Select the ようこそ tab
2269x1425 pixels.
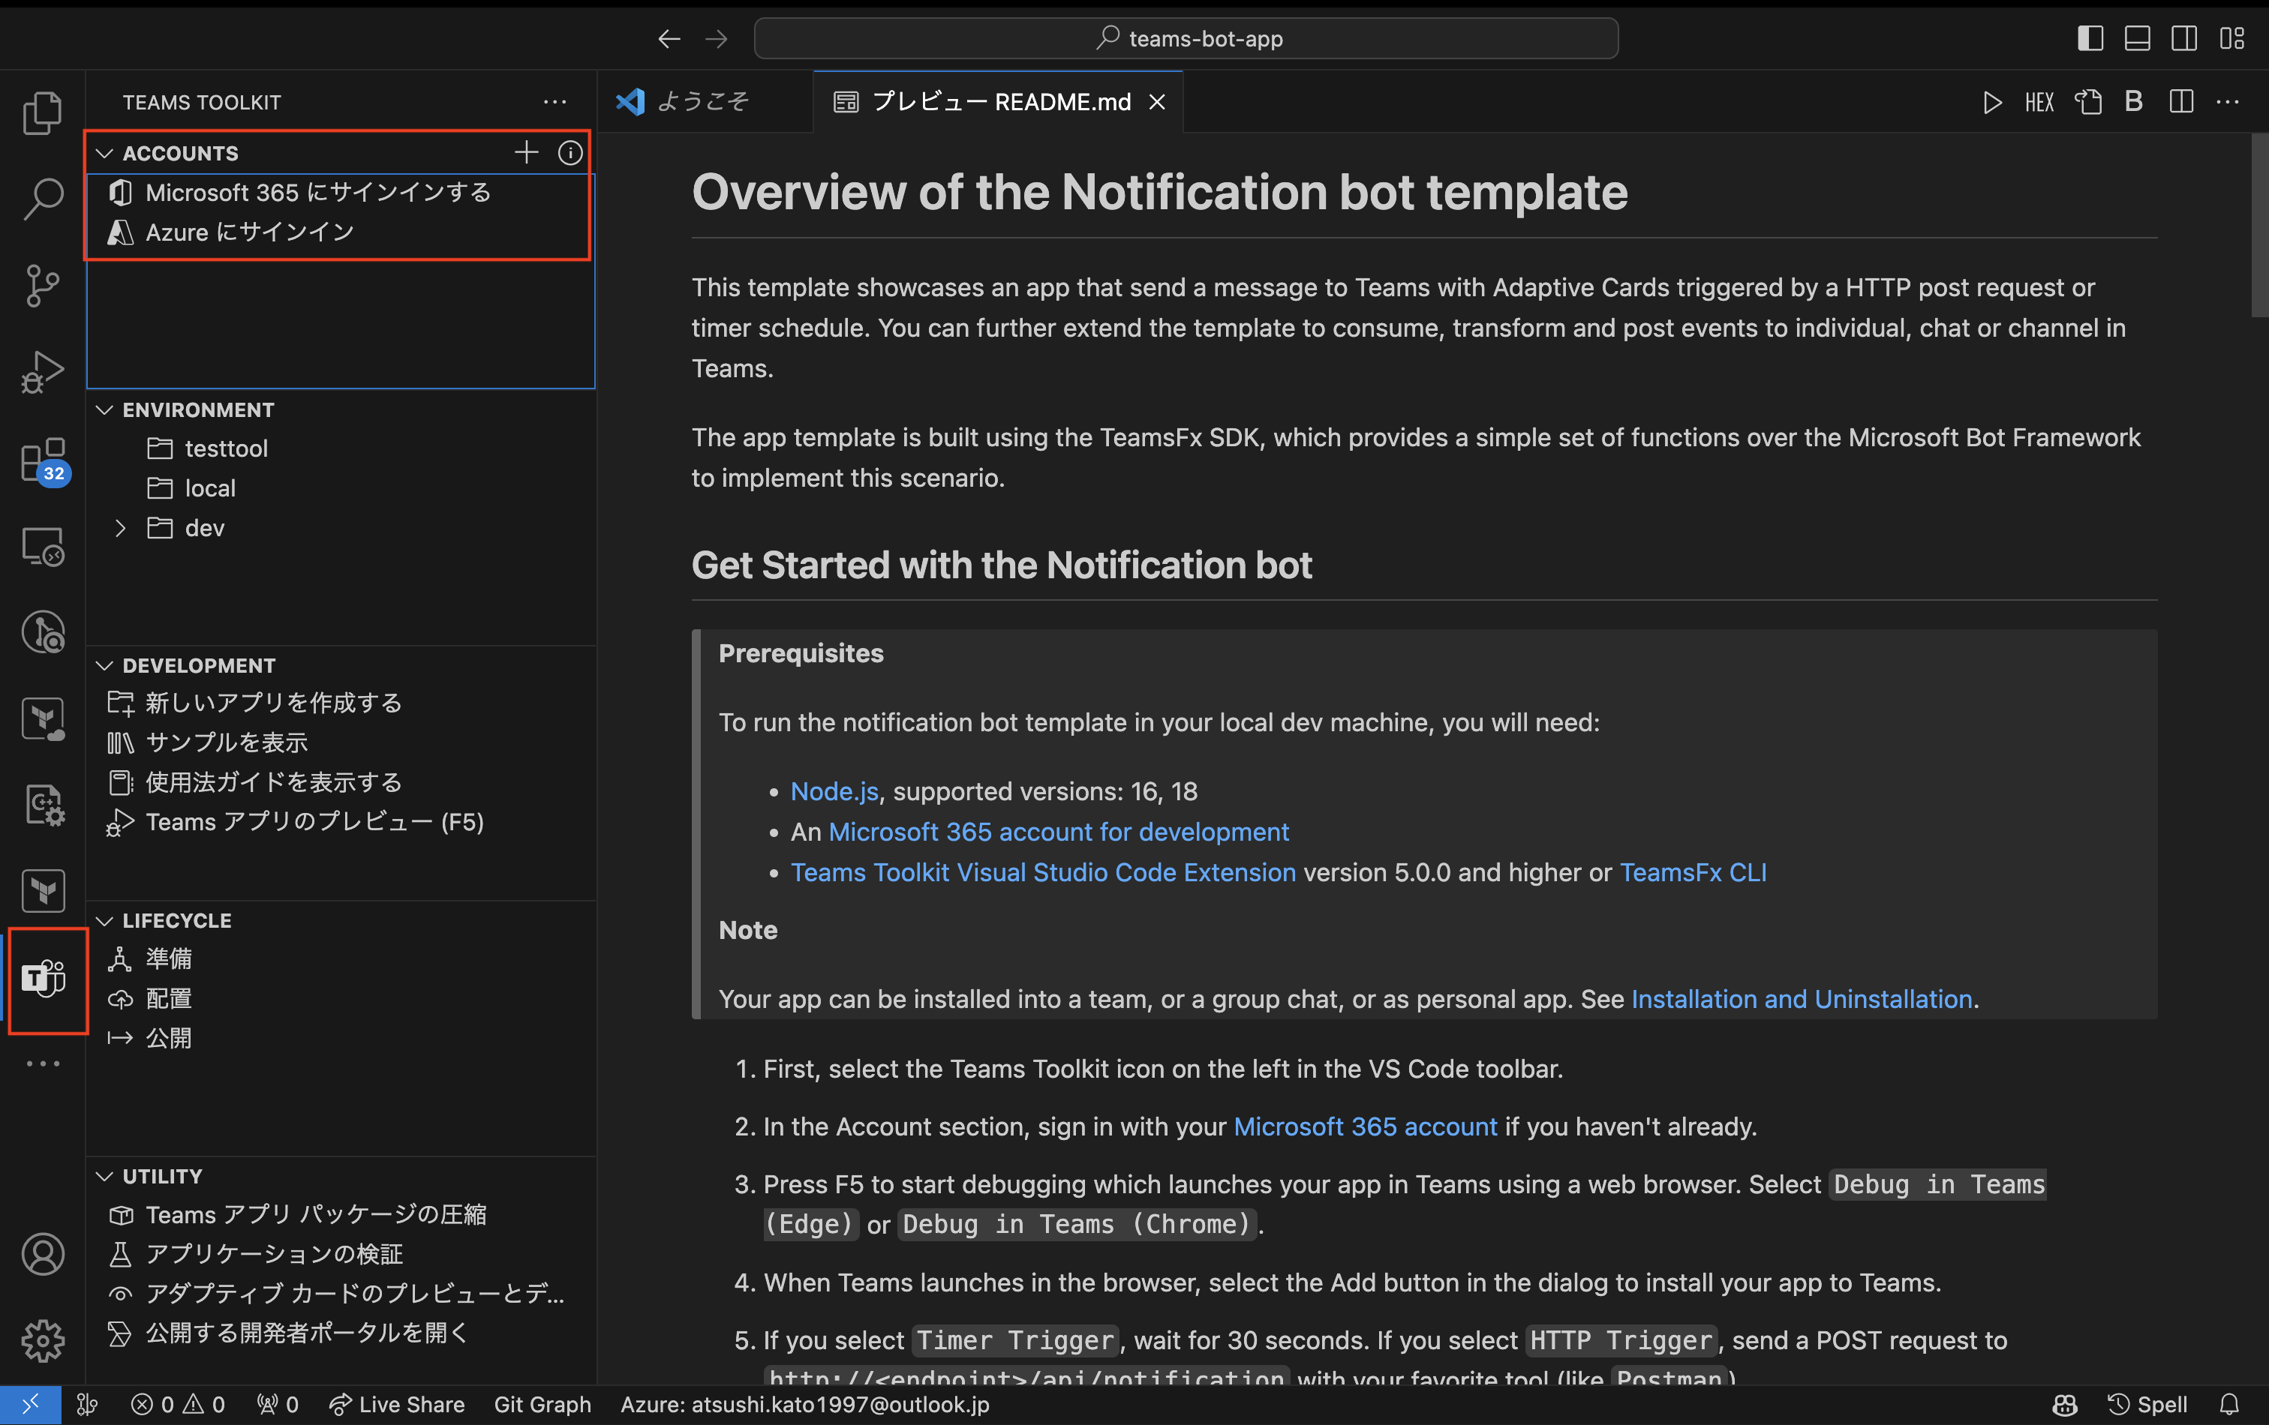(706, 100)
